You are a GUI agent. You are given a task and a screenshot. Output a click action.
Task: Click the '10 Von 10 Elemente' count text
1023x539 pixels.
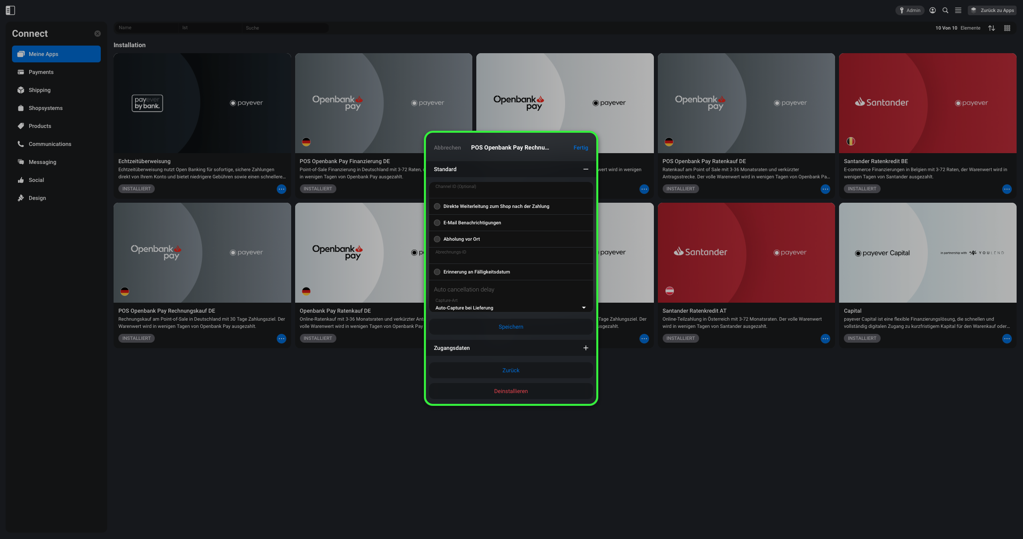pos(958,28)
